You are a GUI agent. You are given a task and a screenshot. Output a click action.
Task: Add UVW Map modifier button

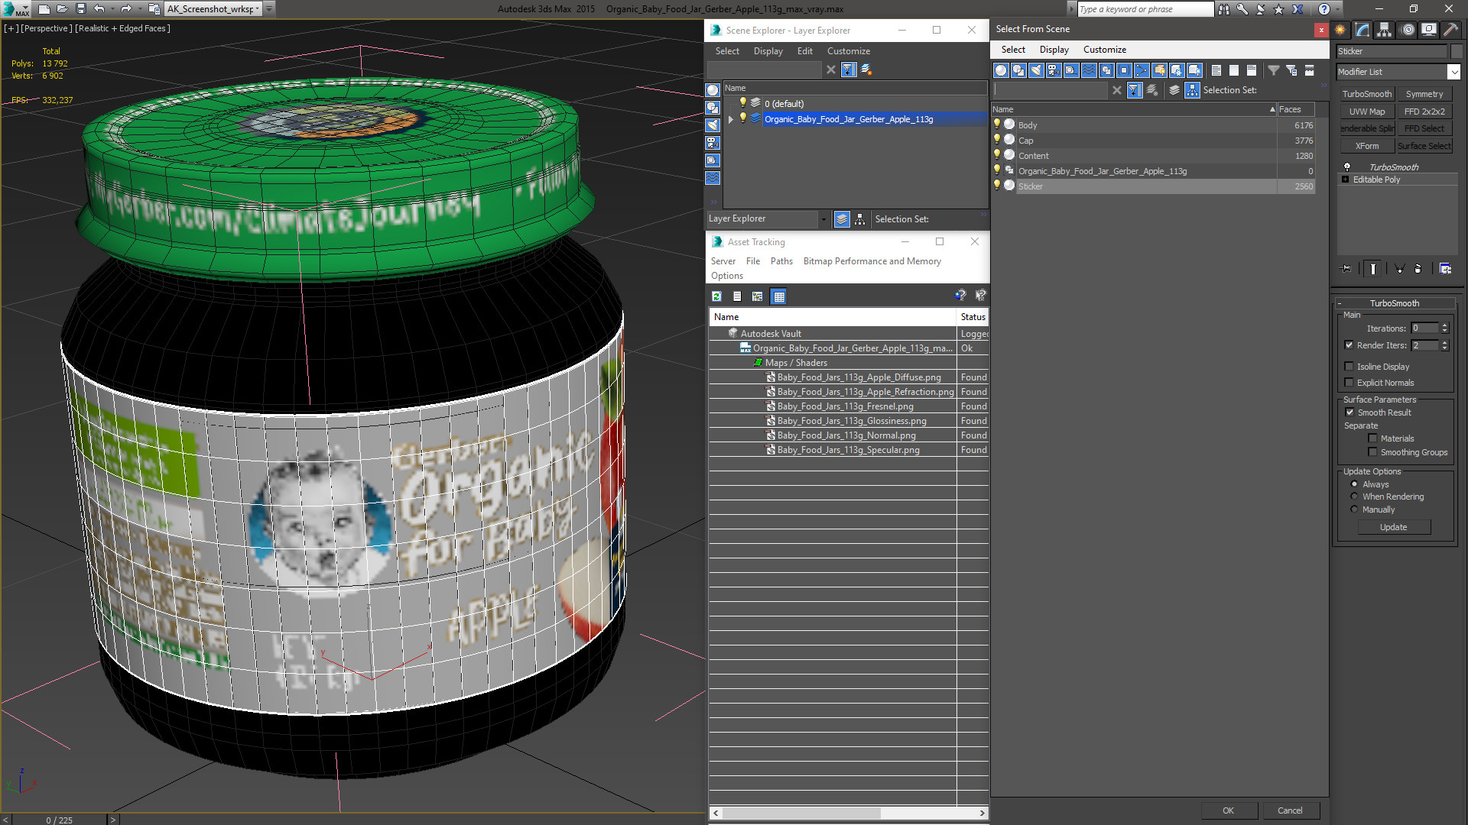coord(1367,112)
